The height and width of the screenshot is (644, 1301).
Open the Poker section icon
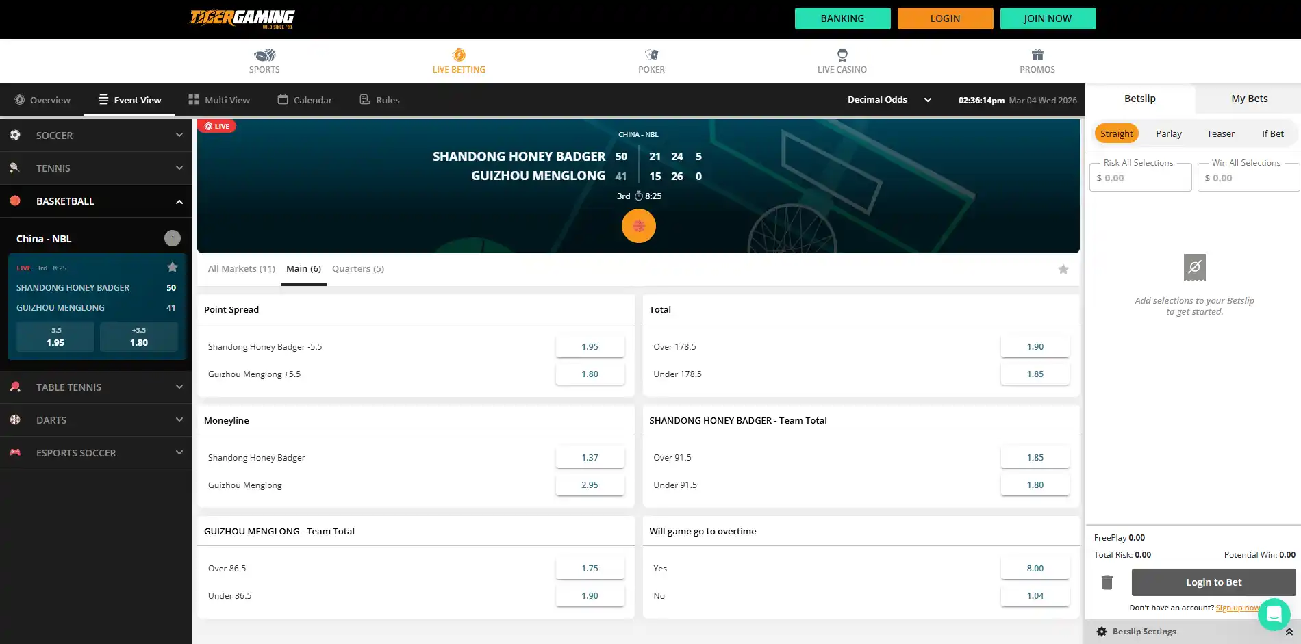(651, 55)
